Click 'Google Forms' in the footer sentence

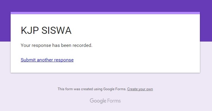(114, 89)
